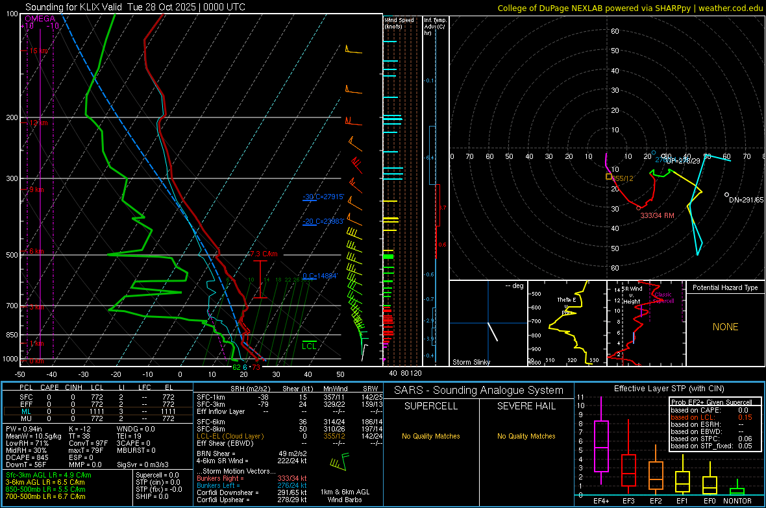The width and height of the screenshot is (766, 508).
Task: Click the red 'based on LCL:' legend row
Action: [711, 417]
